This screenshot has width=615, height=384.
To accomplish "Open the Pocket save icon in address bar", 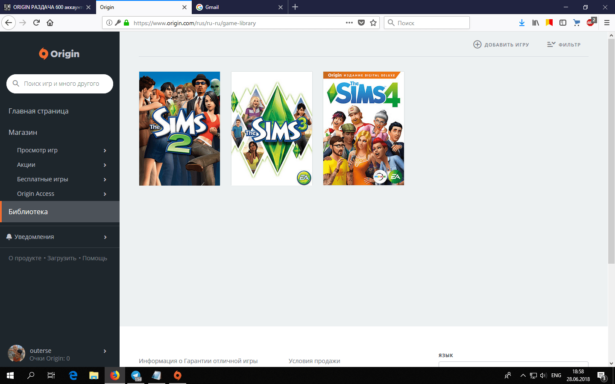I will (x=361, y=23).
